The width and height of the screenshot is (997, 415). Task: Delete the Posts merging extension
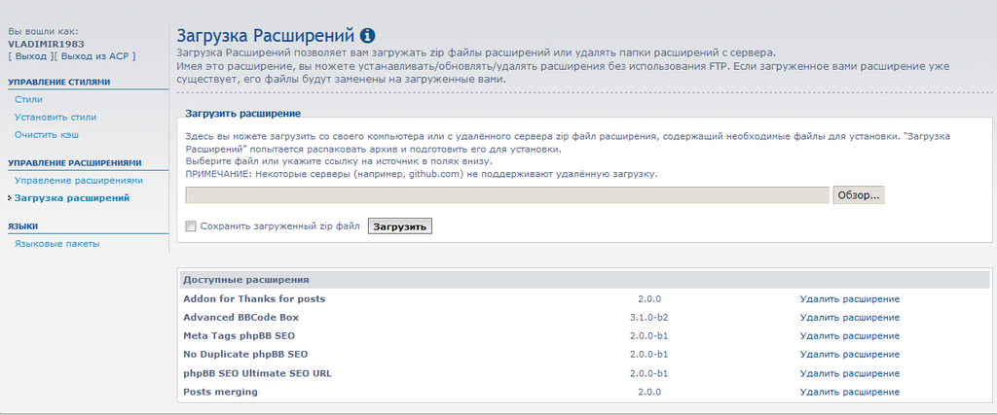(849, 392)
